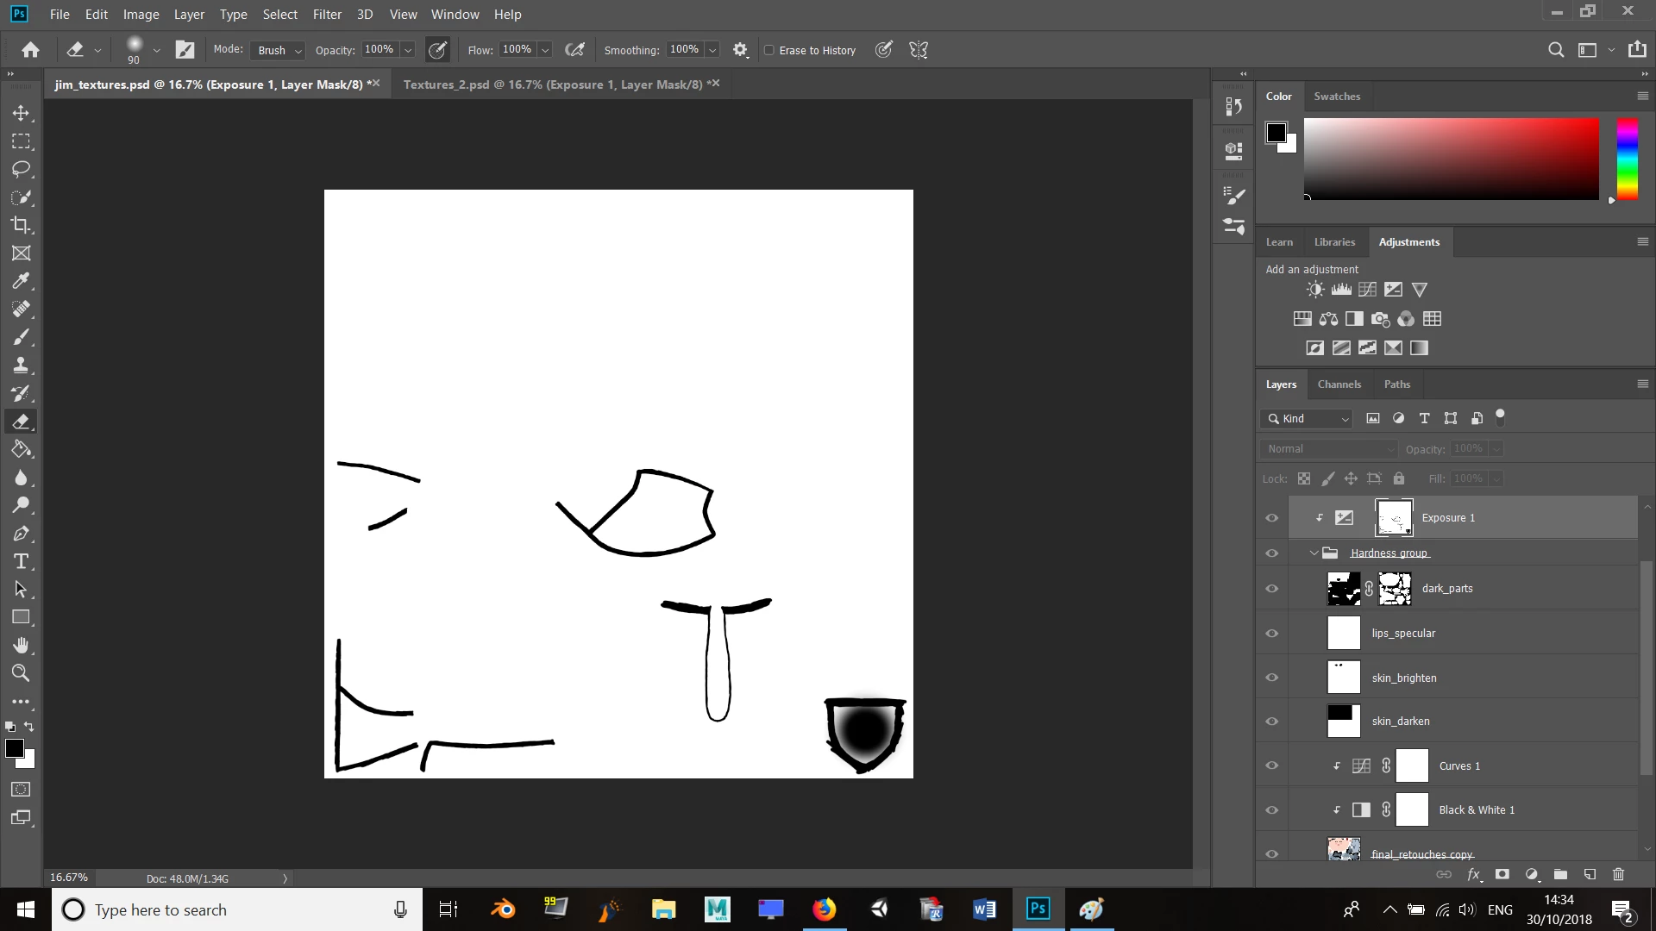
Task: Add a Curves adjustment from Adjustments panel
Action: [x=1367, y=290]
